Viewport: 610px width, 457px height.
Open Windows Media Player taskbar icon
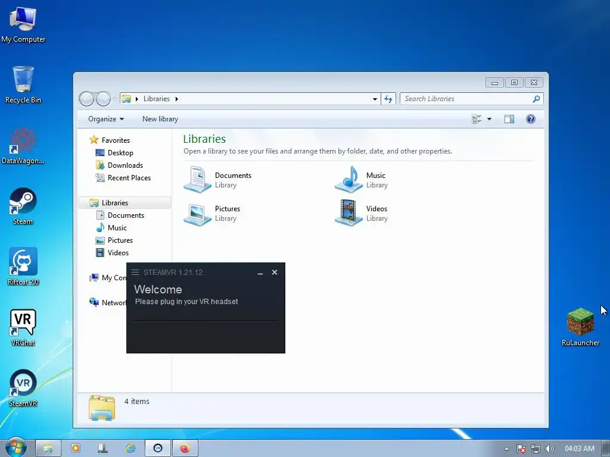click(x=76, y=449)
